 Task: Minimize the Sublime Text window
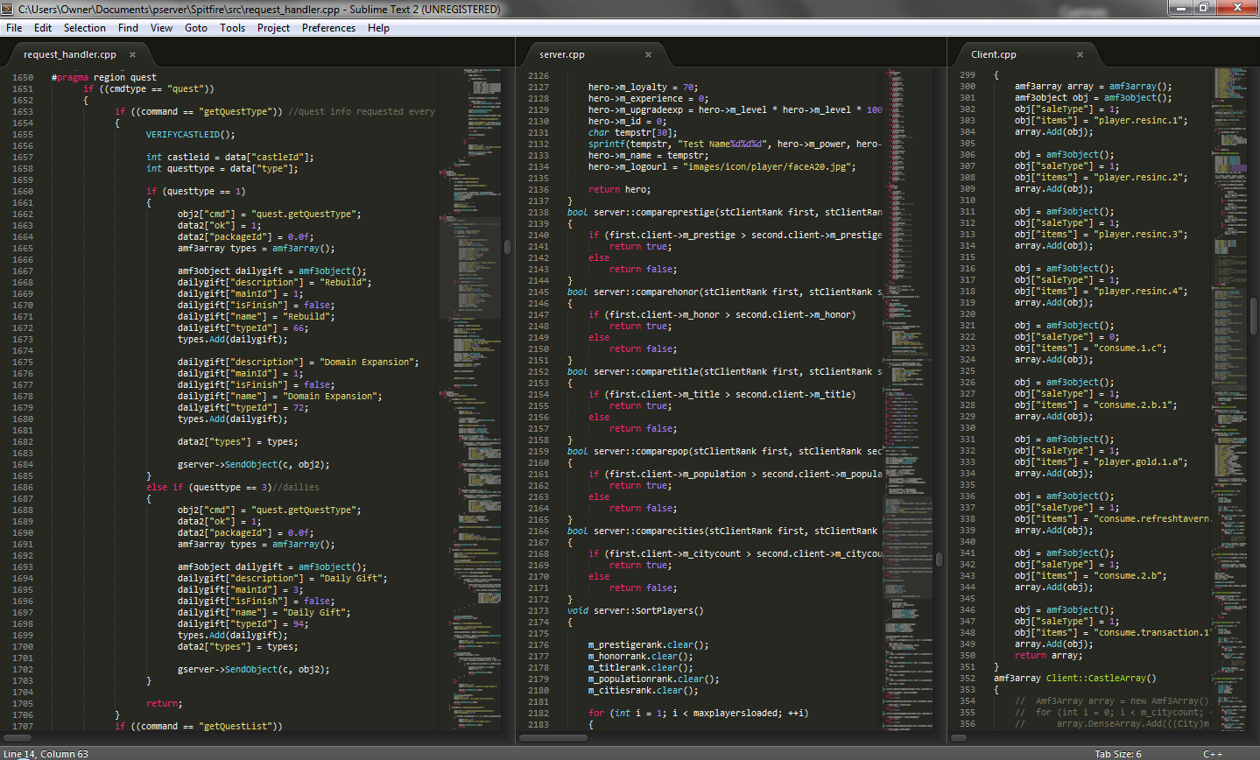tap(1181, 8)
